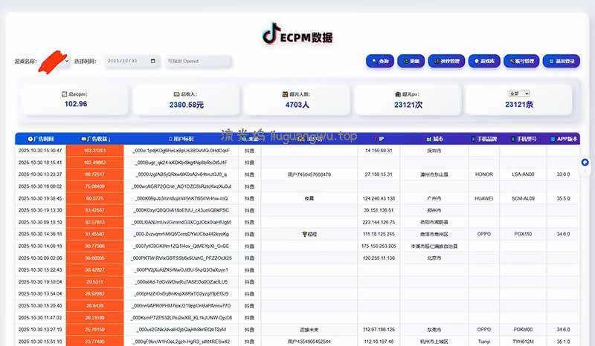
Task: Click the clock icon in 广告时间 header
Action: point(30,139)
